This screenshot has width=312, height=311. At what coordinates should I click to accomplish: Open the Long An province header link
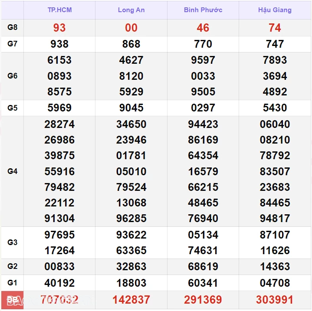tap(131, 10)
